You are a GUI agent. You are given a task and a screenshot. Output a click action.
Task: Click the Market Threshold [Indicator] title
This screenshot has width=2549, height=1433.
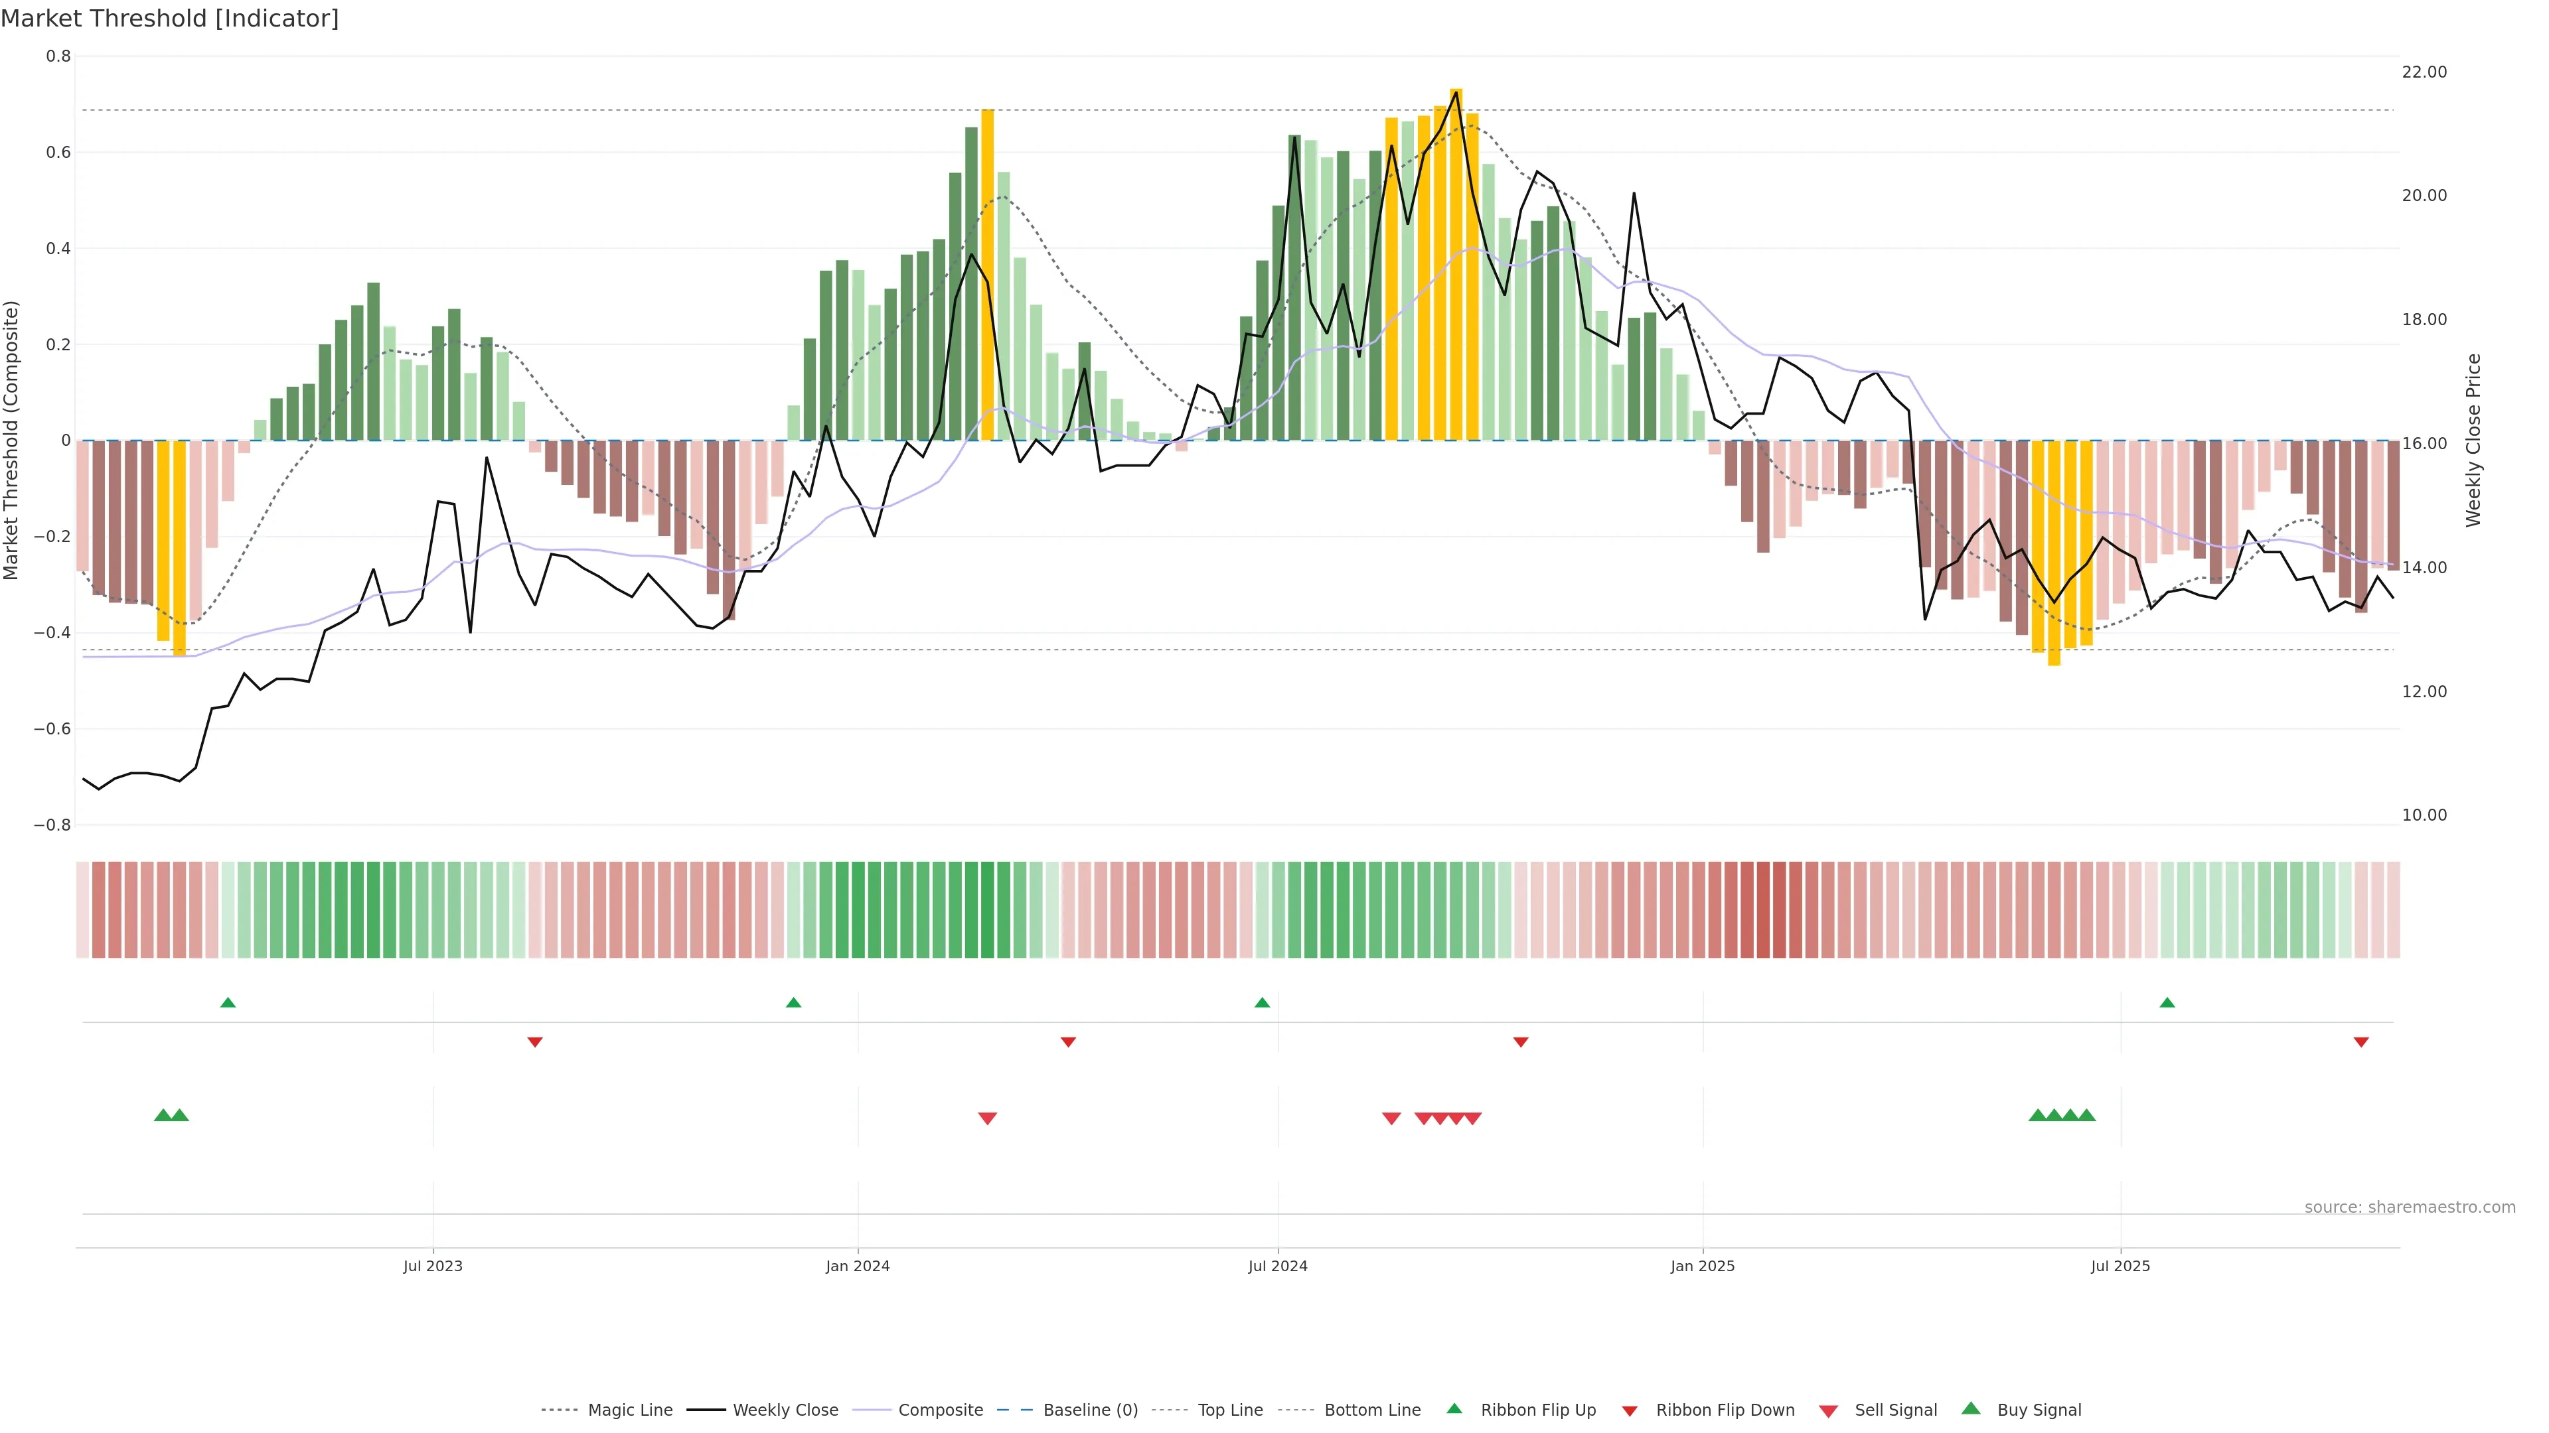pos(169,19)
